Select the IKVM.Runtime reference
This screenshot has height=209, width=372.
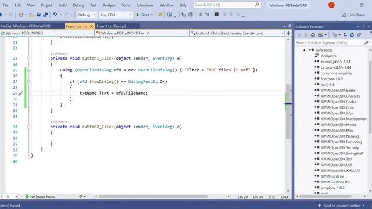coord(332,176)
